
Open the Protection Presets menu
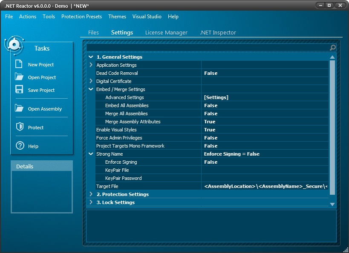[81, 17]
